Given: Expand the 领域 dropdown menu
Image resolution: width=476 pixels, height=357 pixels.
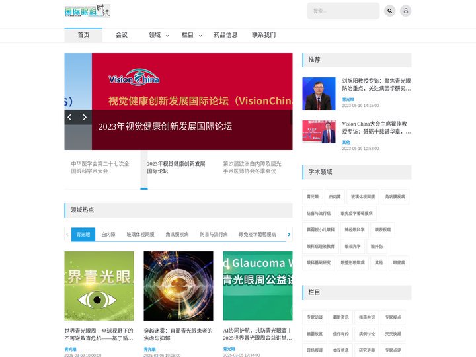Looking at the screenshot, I should coord(159,35).
